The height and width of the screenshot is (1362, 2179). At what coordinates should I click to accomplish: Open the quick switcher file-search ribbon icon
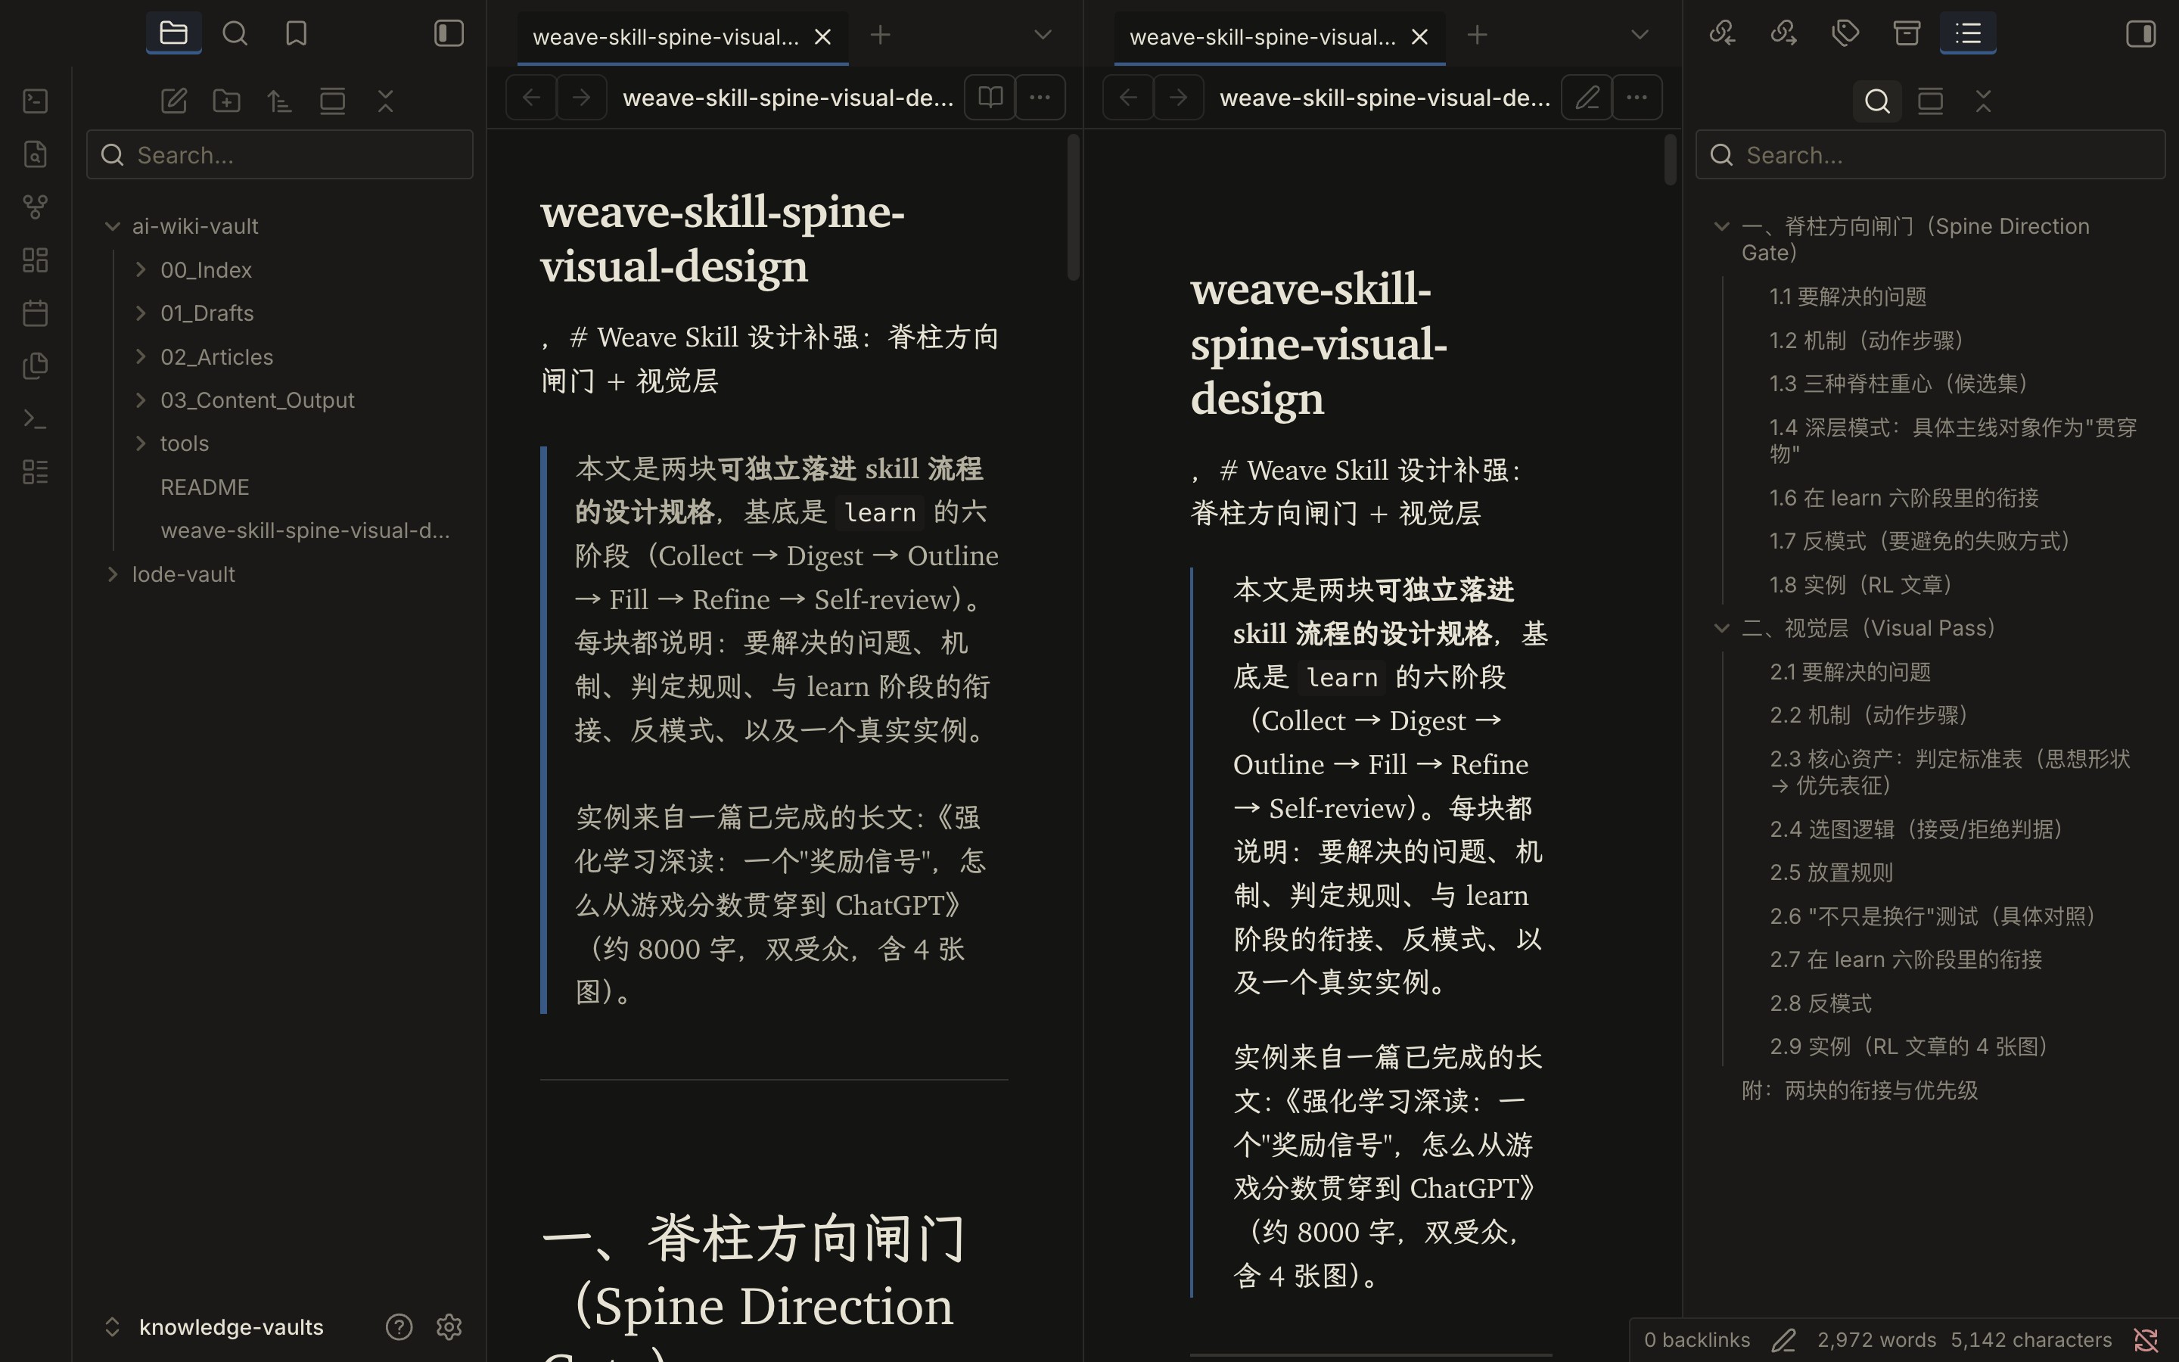tap(35, 154)
